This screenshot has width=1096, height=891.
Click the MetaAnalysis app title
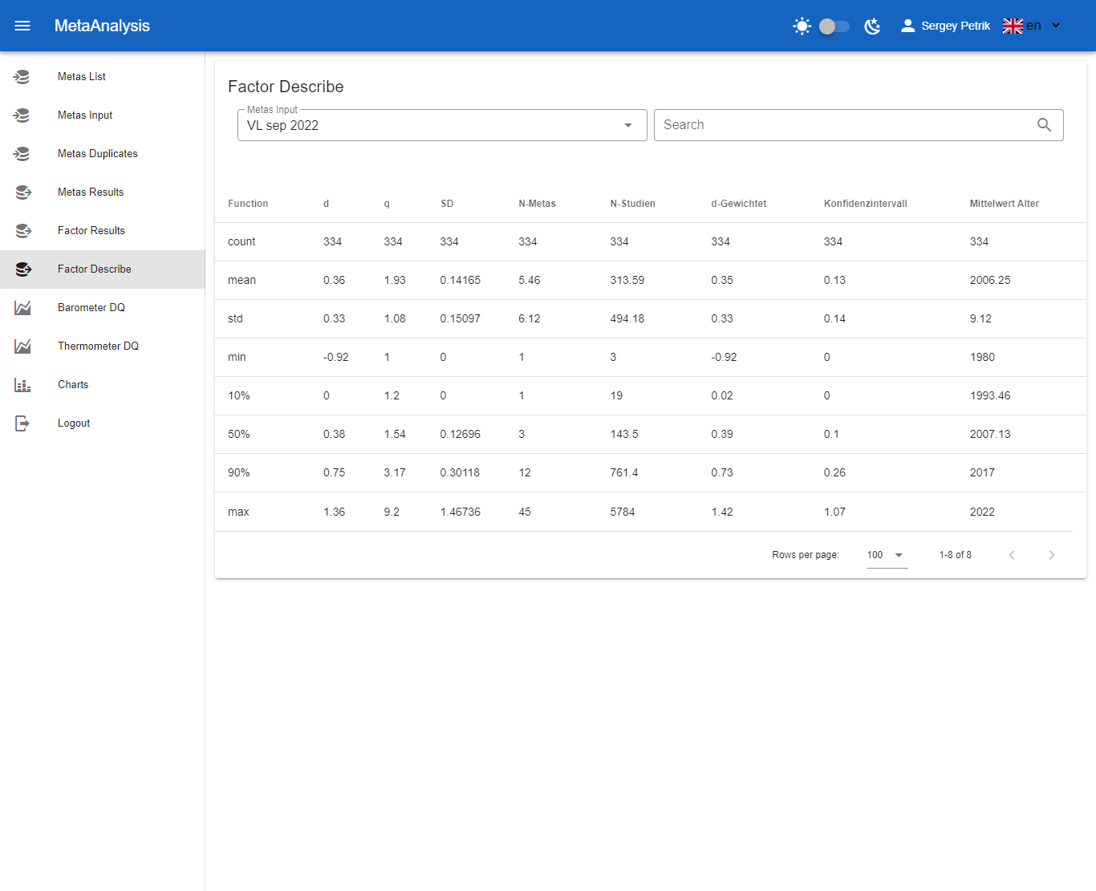click(x=102, y=26)
